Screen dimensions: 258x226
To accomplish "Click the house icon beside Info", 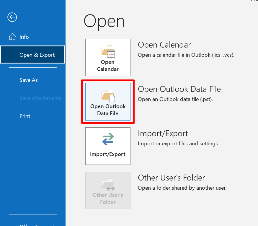I will [12, 37].
